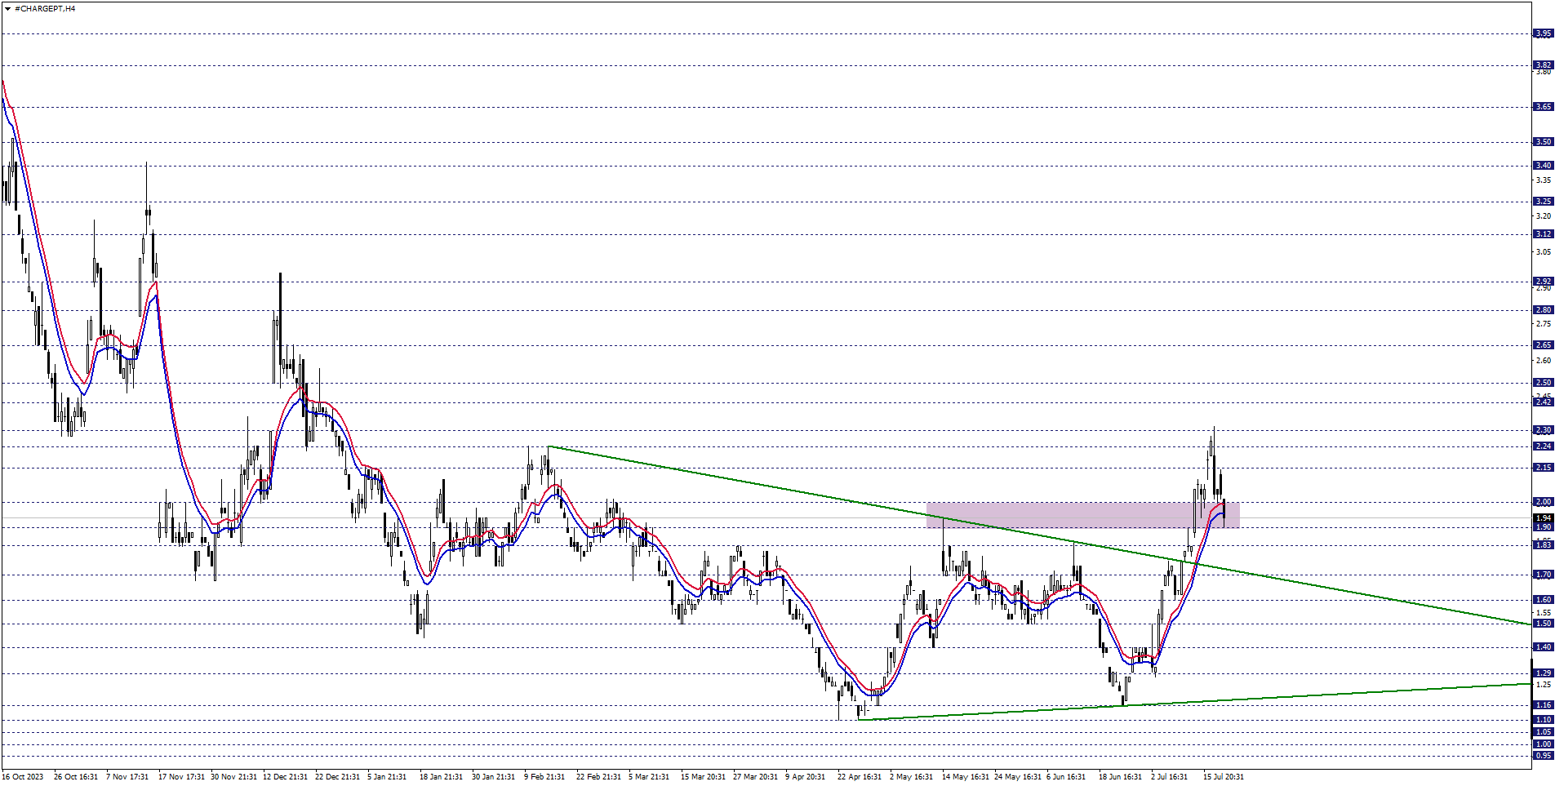Click the 2.15 price level label
This screenshot has height=786, width=1564.
coord(1543,468)
